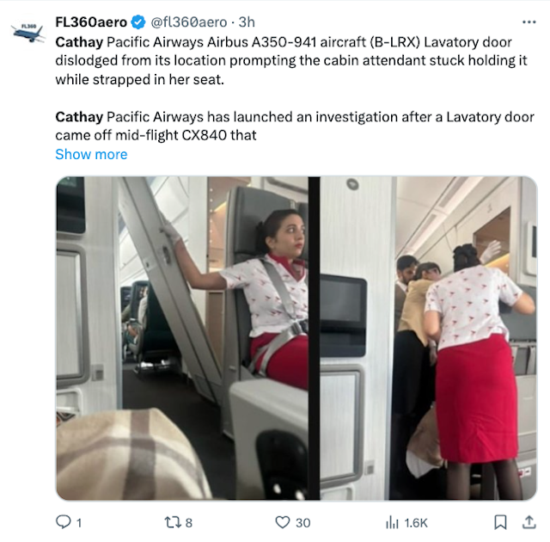
Task: Like the tweet with the heart icon
Action: 282,521
